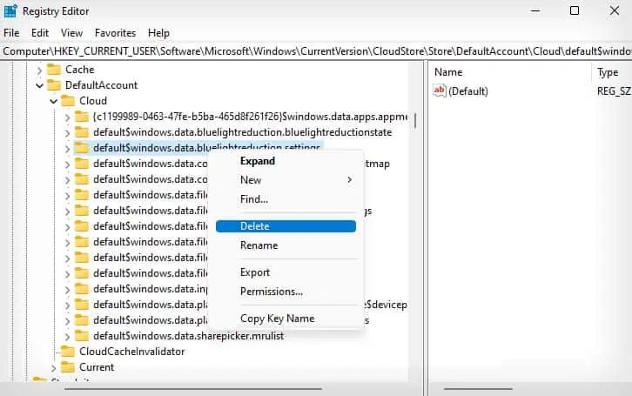Click the sharepicker.mrulist folder icon
This screenshot has width=632, height=396.
82,336
